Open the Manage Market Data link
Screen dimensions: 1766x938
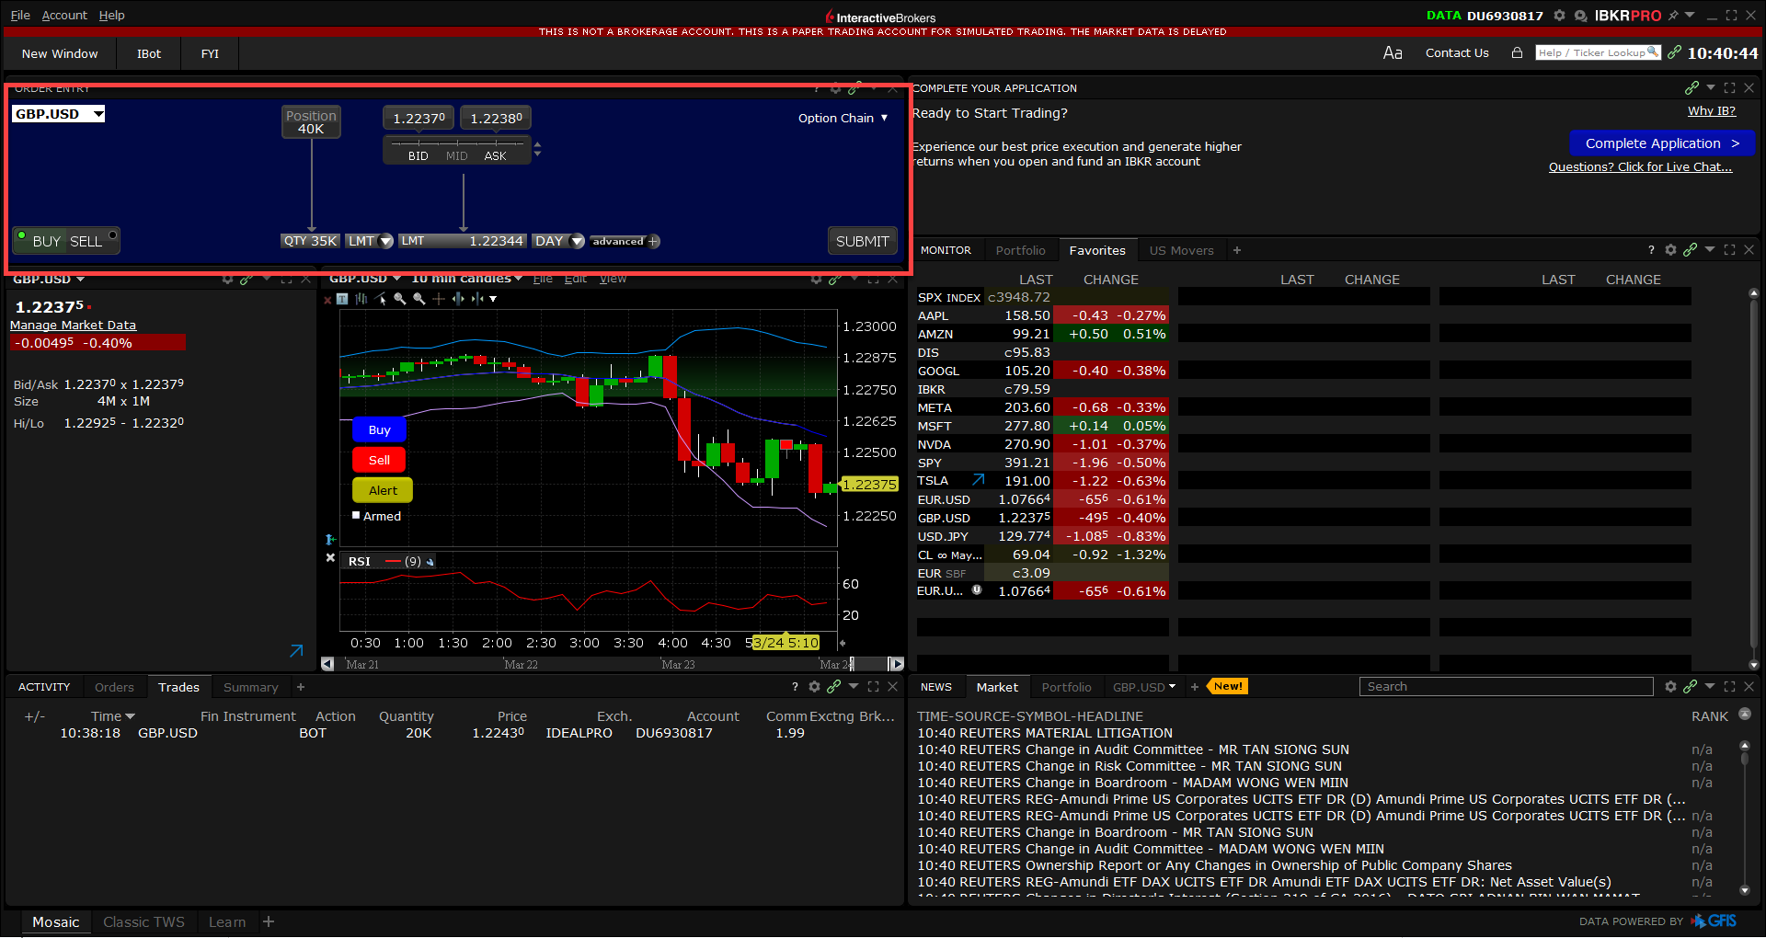[x=73, y=325]
